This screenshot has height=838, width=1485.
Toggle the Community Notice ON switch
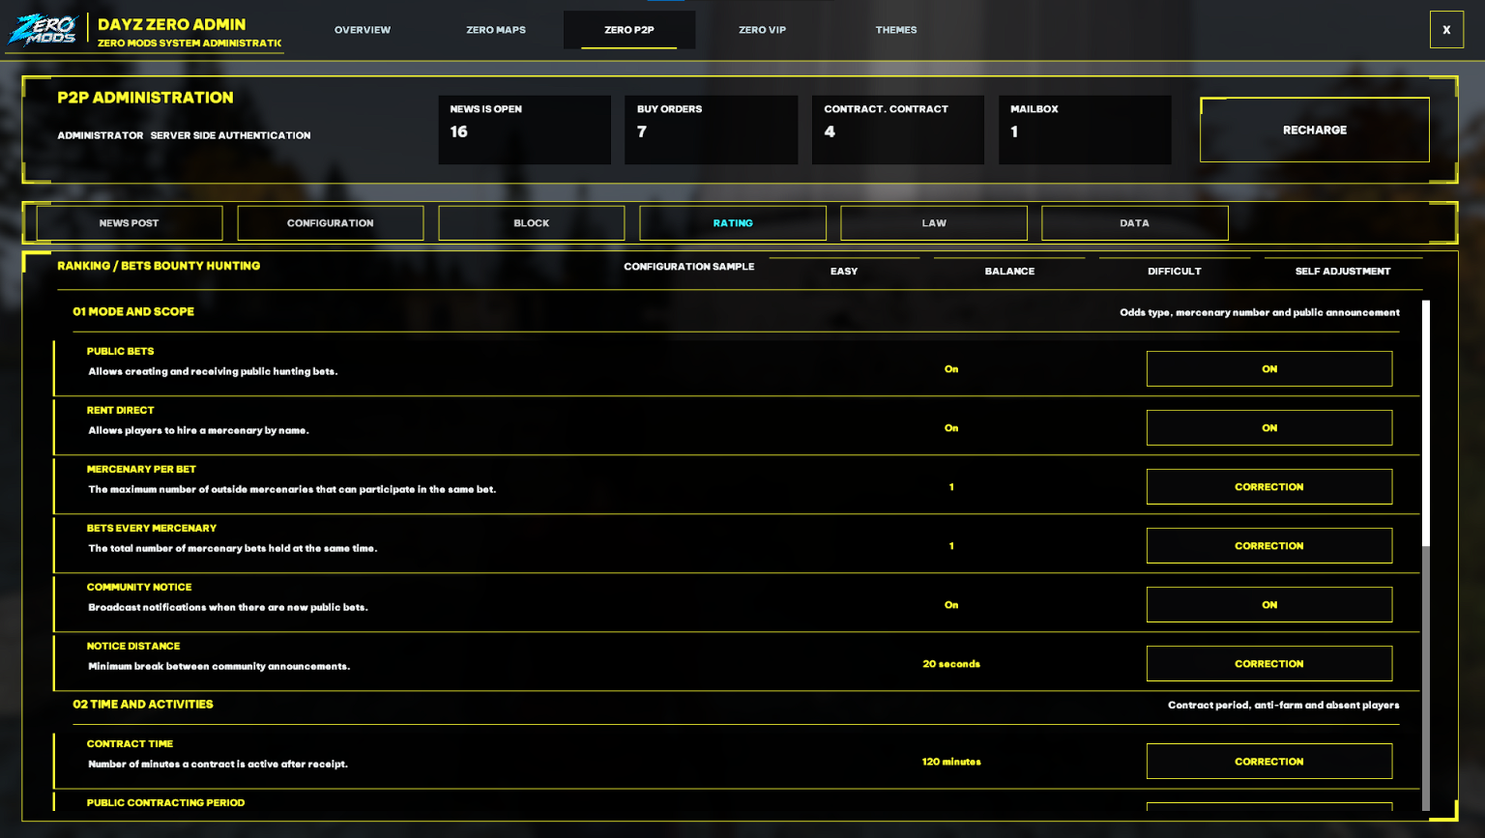(x=1269, y=605)
